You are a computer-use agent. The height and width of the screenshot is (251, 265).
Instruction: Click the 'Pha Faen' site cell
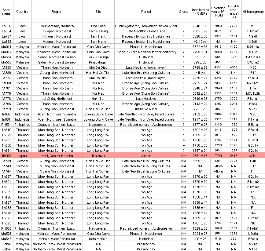[98, 26]
